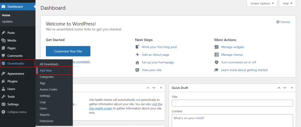This screenshot has width=301, height=127.
Task: Open View your site link
Action: (x=151, y=70)
